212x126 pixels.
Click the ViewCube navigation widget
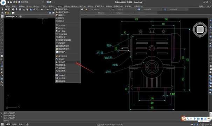(x=200, y=30)
